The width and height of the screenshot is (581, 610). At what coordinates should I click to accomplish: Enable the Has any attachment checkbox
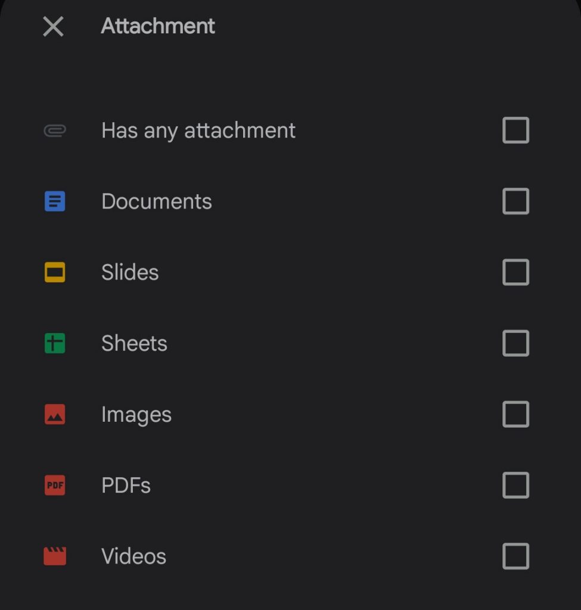(515, 130)
